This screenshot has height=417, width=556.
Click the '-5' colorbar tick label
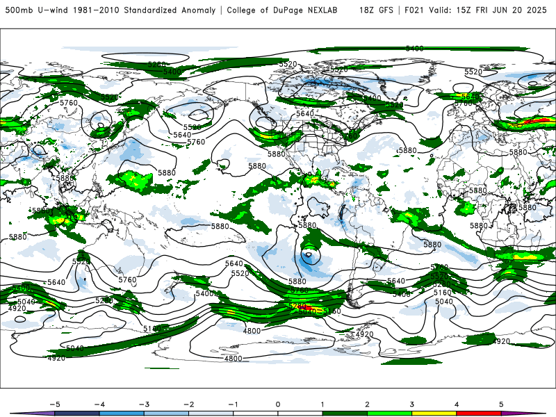[55, 404]
